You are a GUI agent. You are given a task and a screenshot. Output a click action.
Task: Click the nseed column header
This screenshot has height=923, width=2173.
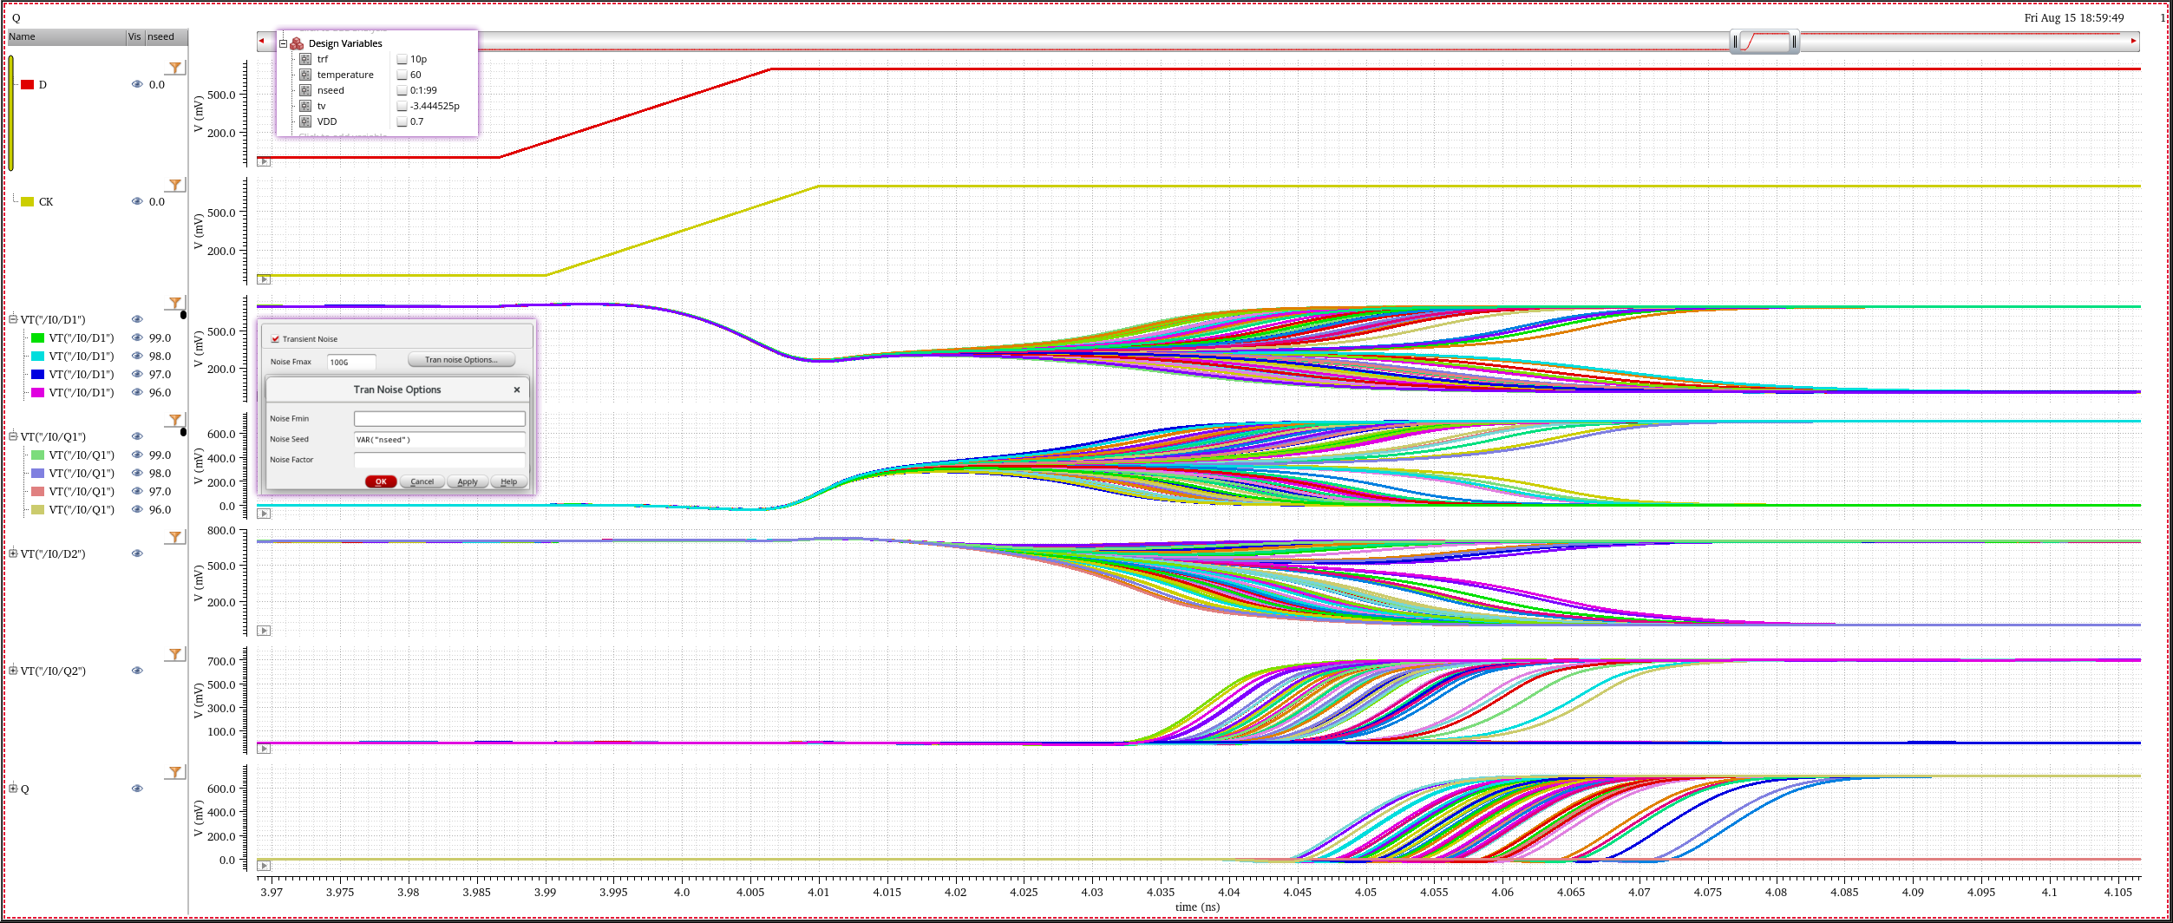166,36
